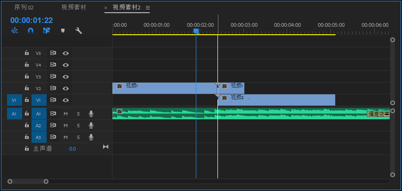The height and width of the screenshot is (191, 402).
Task: Toggle sync lock on track A3
Action: pos(53,138)
